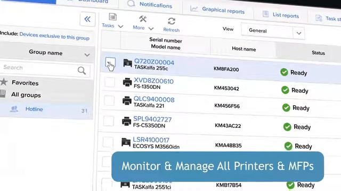
Task: Click host name KMB17B54
Action: [x=229, y=185]
